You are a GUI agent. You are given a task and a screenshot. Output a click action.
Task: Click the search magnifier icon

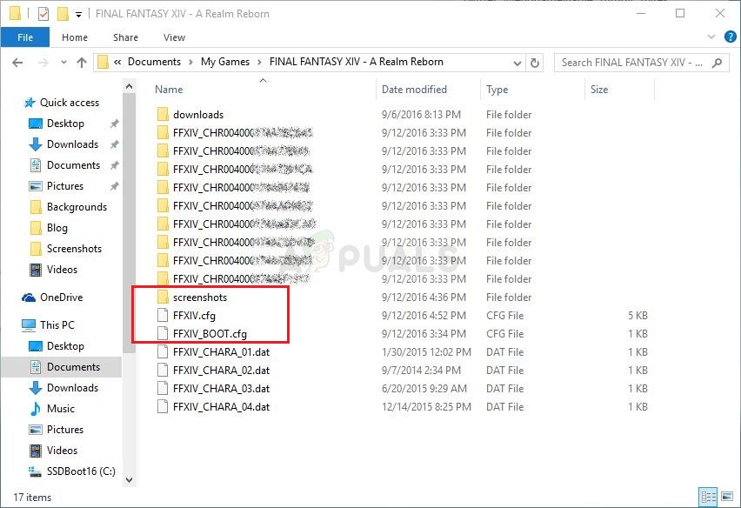click(x=717, y=63)
